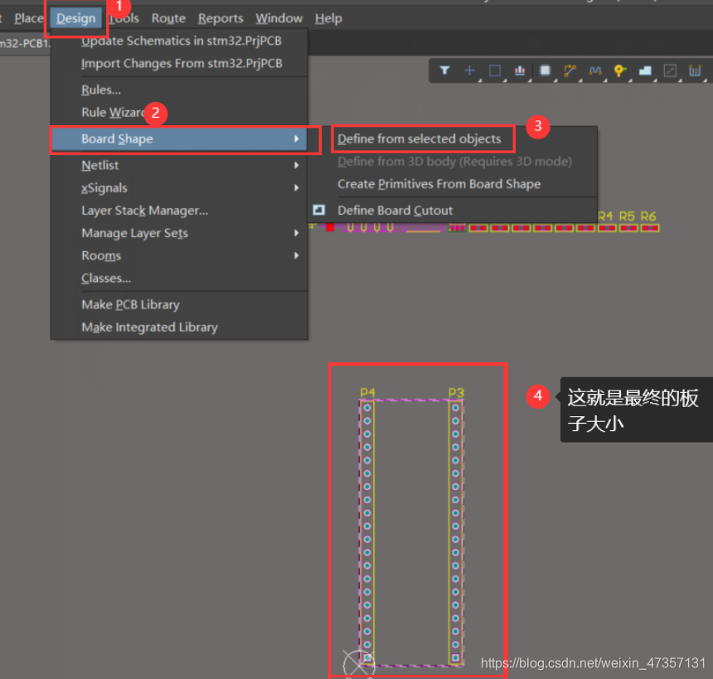Viewport: 713px width, 679px height.
Task: Expand the Rooms submenu
Action: click(179, 255)
